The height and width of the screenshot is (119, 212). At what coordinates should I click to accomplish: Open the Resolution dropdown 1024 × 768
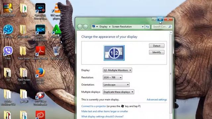[x=113, y=77]
